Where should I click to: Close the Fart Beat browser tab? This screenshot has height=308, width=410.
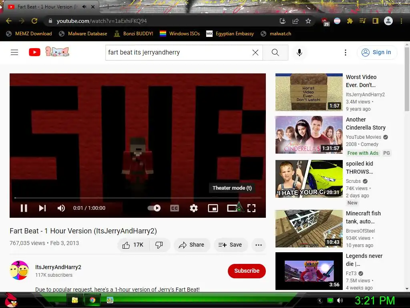click(x=93, y=7)
